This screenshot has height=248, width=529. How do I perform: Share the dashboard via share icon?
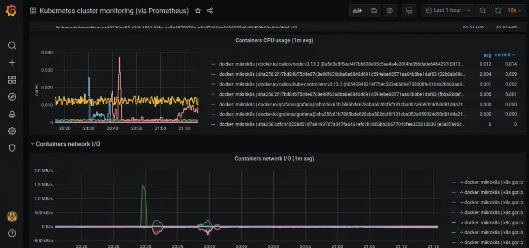click(210, 11)
